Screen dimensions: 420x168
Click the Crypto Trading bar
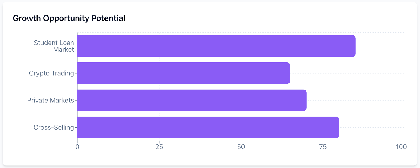184,73
